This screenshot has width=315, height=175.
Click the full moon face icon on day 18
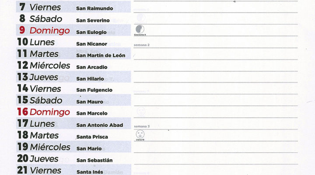[140, 134]
